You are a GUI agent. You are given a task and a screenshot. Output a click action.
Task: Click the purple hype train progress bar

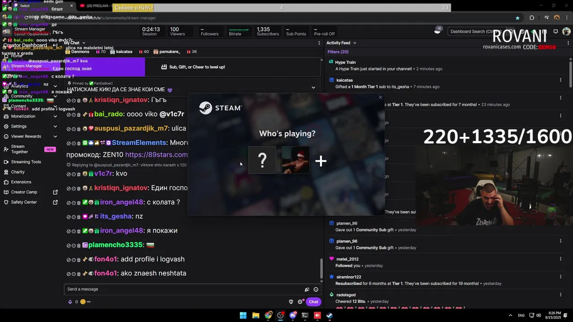coord(105,67)
